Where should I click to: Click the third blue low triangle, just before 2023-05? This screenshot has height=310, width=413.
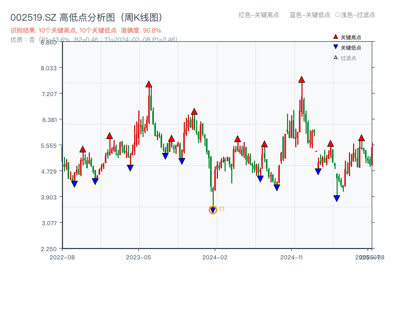click(x=130, y=167)
